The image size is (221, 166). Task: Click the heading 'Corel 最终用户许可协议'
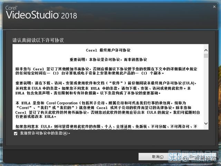pos(108,50)
